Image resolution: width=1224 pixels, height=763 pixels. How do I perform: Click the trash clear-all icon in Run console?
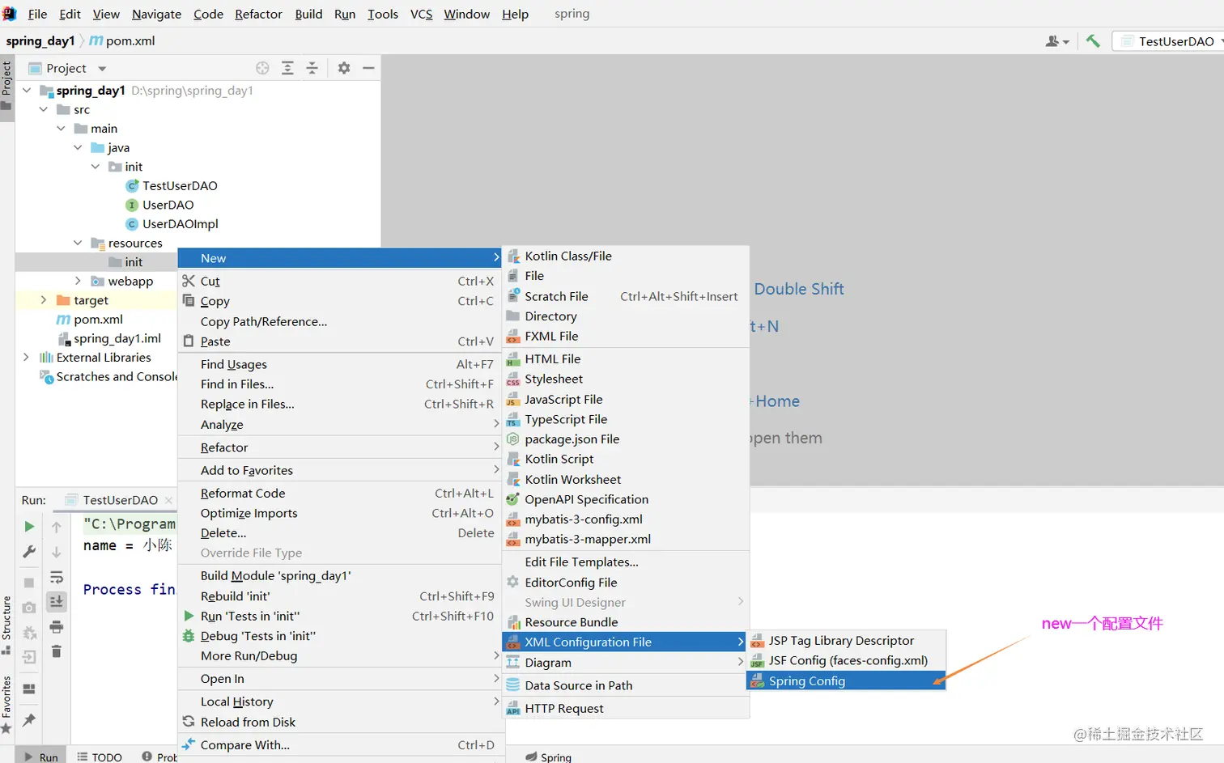[x=57, y=651]
